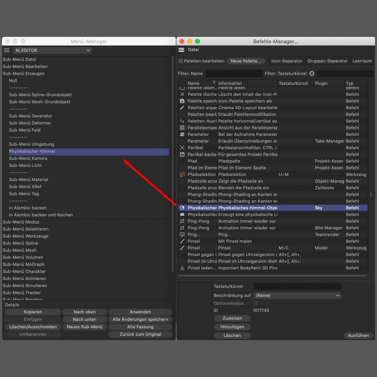The height and width of the screenshot is (377, 377).
Task: Focus the Filter: Name input field
Action: [234, 73]
